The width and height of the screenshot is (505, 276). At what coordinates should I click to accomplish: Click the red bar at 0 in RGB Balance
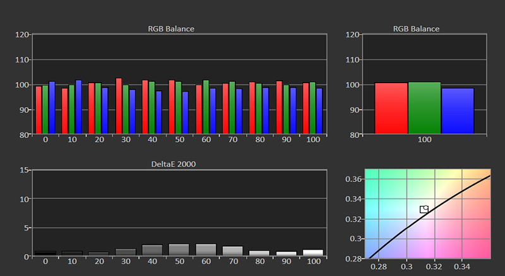[39, 110]
